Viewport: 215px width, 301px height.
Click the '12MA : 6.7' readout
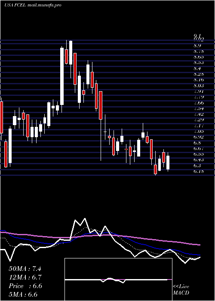click(25, 277)
